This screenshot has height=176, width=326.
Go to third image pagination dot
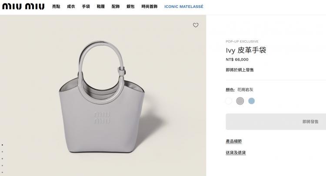(x=2, y=159)
